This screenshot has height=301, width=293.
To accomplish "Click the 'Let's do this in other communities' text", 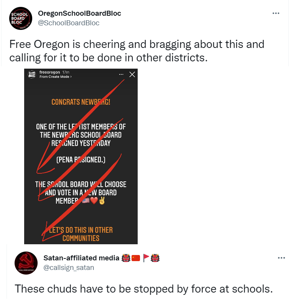I will coord(81,234).
